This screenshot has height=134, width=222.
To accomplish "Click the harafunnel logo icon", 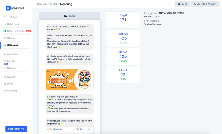I will (8, 8).
